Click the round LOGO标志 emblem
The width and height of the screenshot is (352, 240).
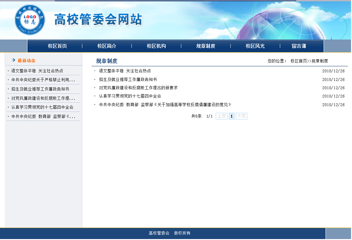click(30, 19)
